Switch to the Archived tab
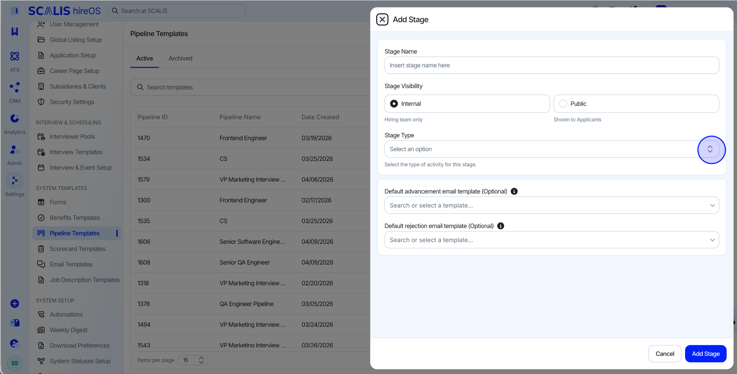 pos(181,58)
